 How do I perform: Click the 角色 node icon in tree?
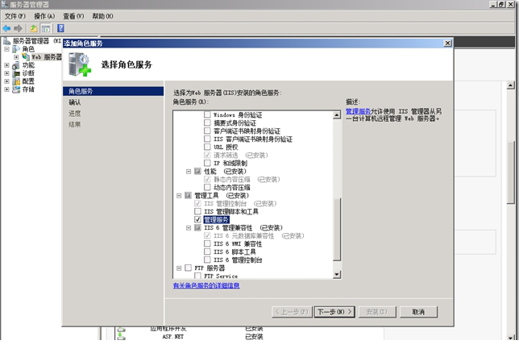16,49
